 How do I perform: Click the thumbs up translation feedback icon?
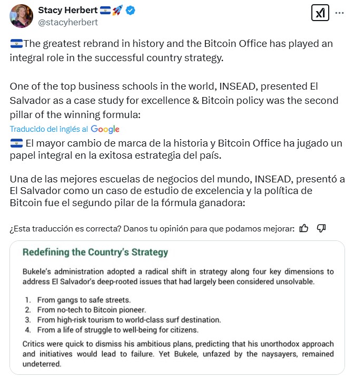point(304,228)
